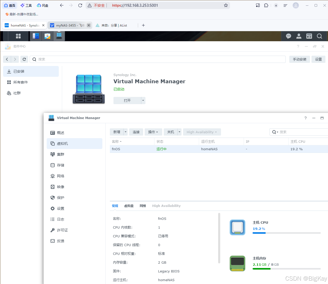The width and height of the screenshot is (328, 284).
Task: Switch to the 常规 general tab
Action: click(115, 206)
